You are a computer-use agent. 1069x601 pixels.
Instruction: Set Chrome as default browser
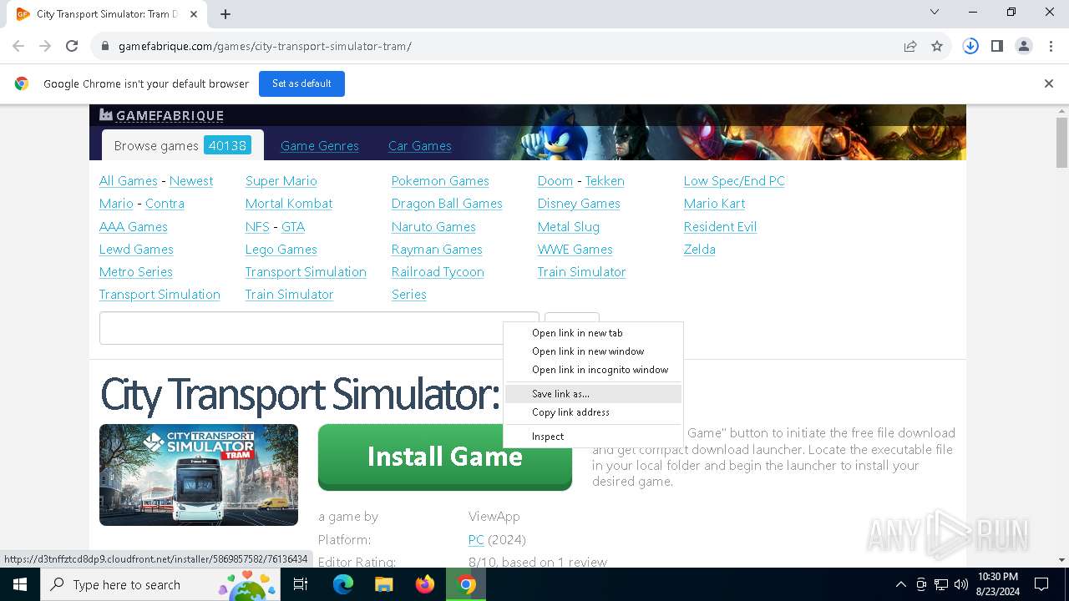[x=301, y=83]
